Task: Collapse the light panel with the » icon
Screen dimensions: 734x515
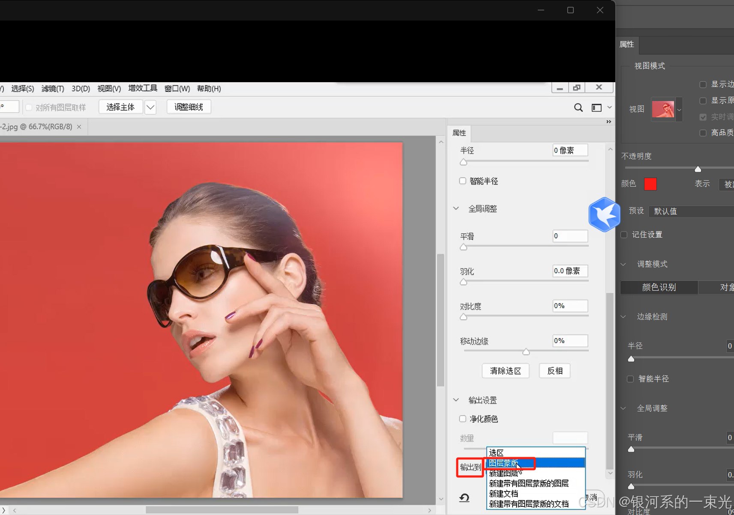Action: 608,122
